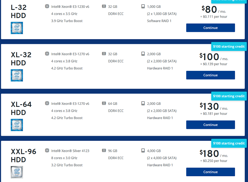Click the memory icon beside 96 GB
This screenshot has height=182, width=248.
pyautogui.click(x=104, y=151)
